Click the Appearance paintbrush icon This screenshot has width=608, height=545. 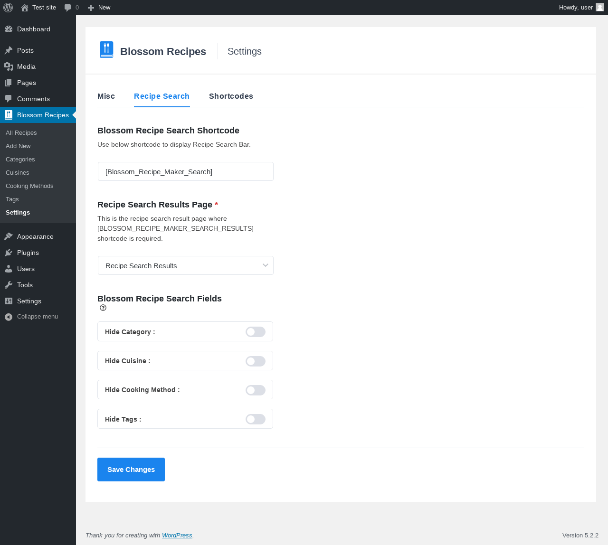point(9,236)
